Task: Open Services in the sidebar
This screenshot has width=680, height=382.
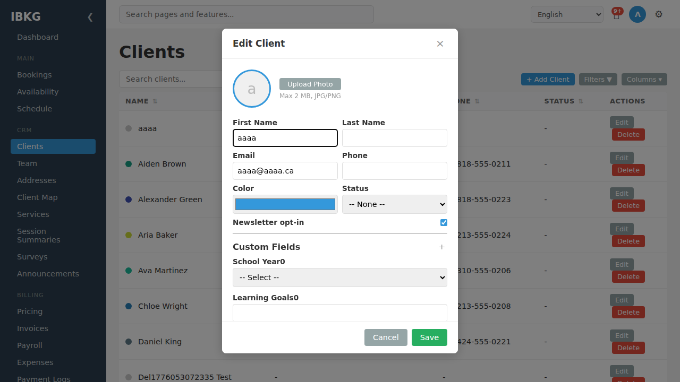Action: click(x=53, y=214)
